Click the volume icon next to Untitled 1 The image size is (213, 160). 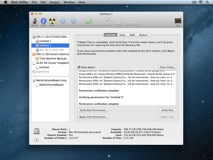tap(37, 41)
